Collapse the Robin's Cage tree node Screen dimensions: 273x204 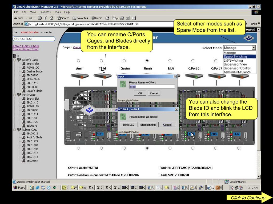tap(15, 130)
